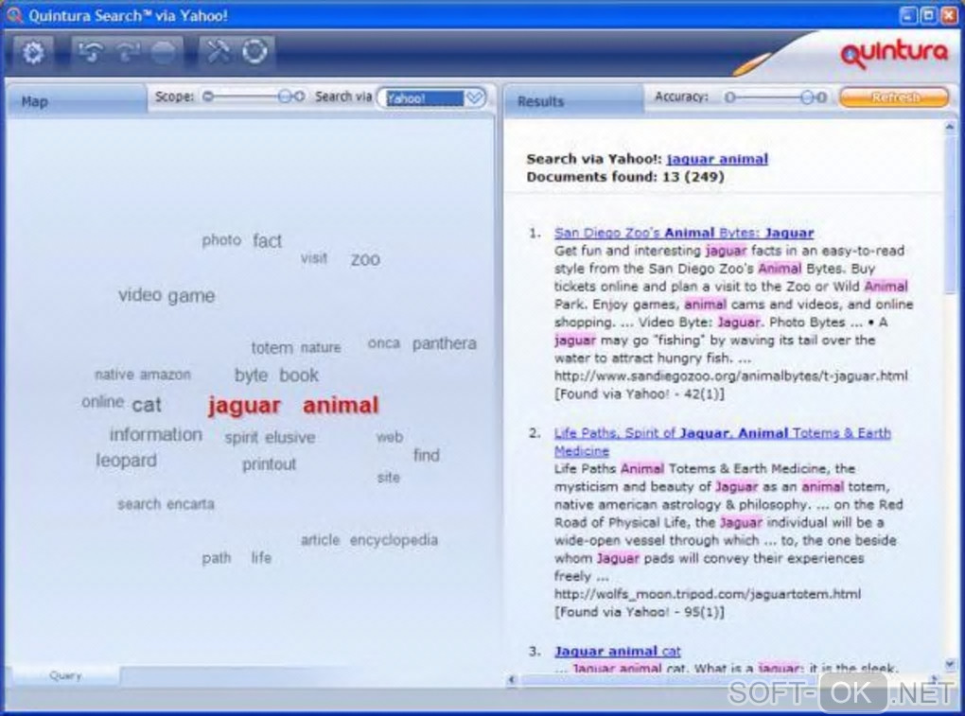
Task: Select 'find' in the word cloud
Action: (427, 455)
